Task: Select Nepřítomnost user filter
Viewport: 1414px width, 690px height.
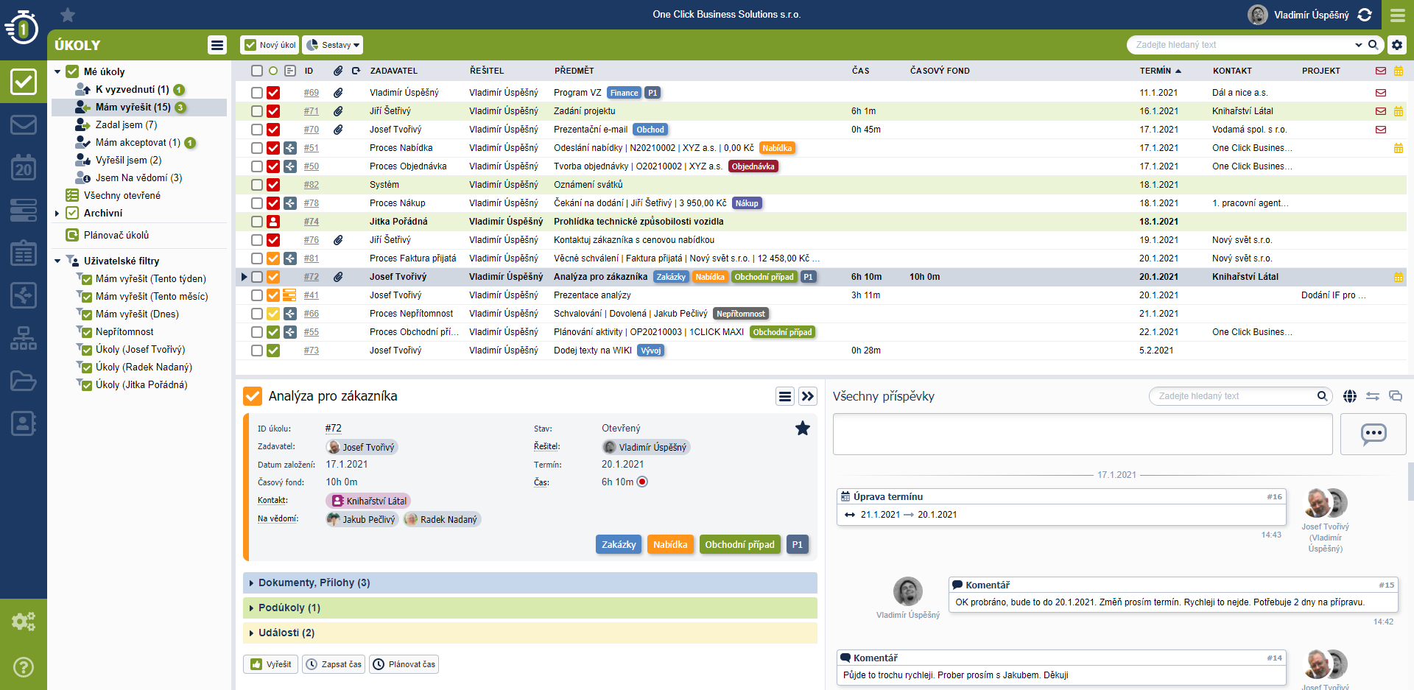Action: coord(124,332)
